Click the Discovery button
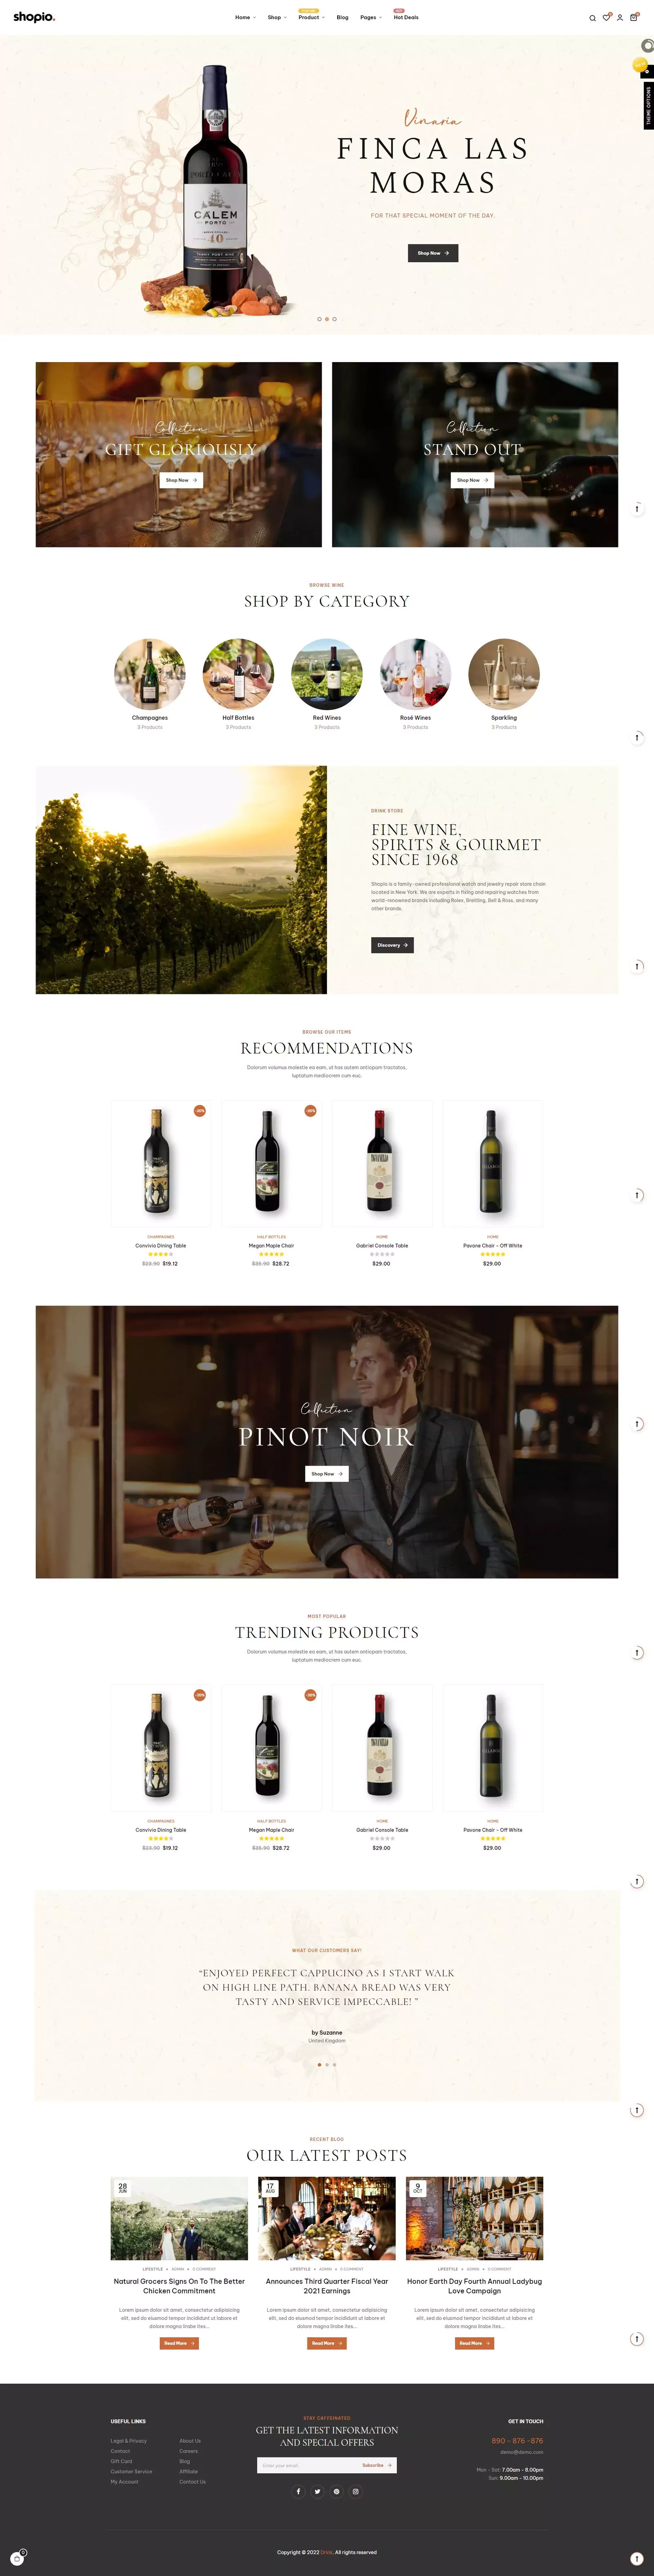 coord(392,945)
